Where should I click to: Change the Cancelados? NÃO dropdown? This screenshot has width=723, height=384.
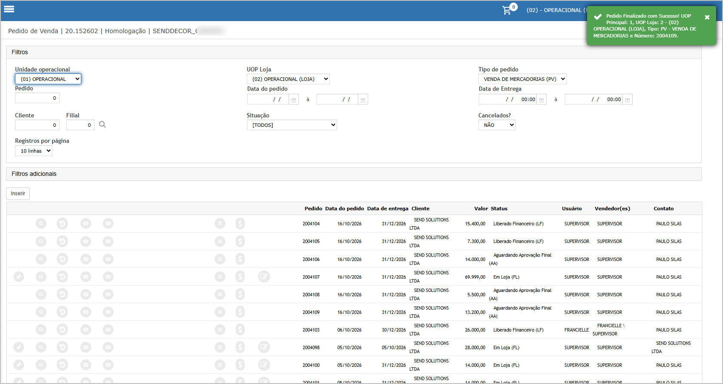coord(497,125)
